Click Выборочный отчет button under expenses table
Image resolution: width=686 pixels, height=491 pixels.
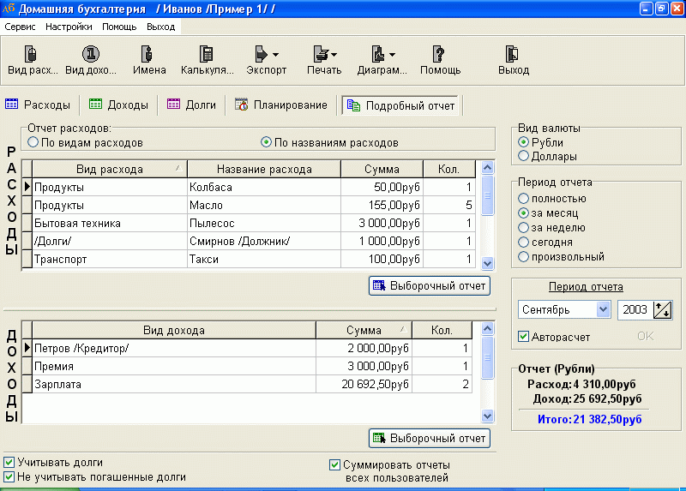429,285
